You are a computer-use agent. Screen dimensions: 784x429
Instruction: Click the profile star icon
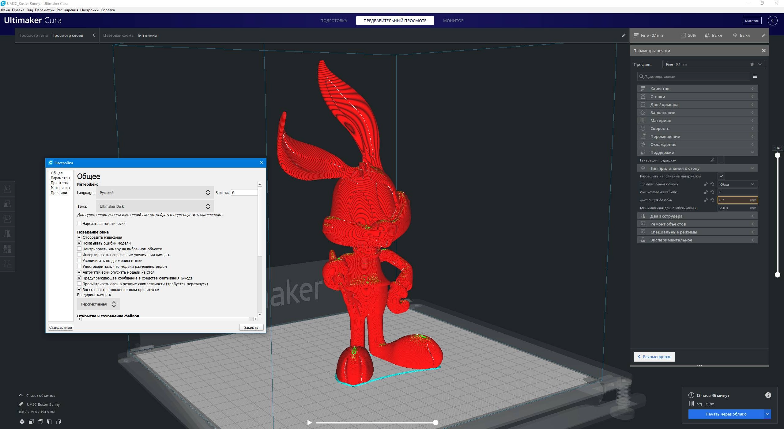coord(752,64)
